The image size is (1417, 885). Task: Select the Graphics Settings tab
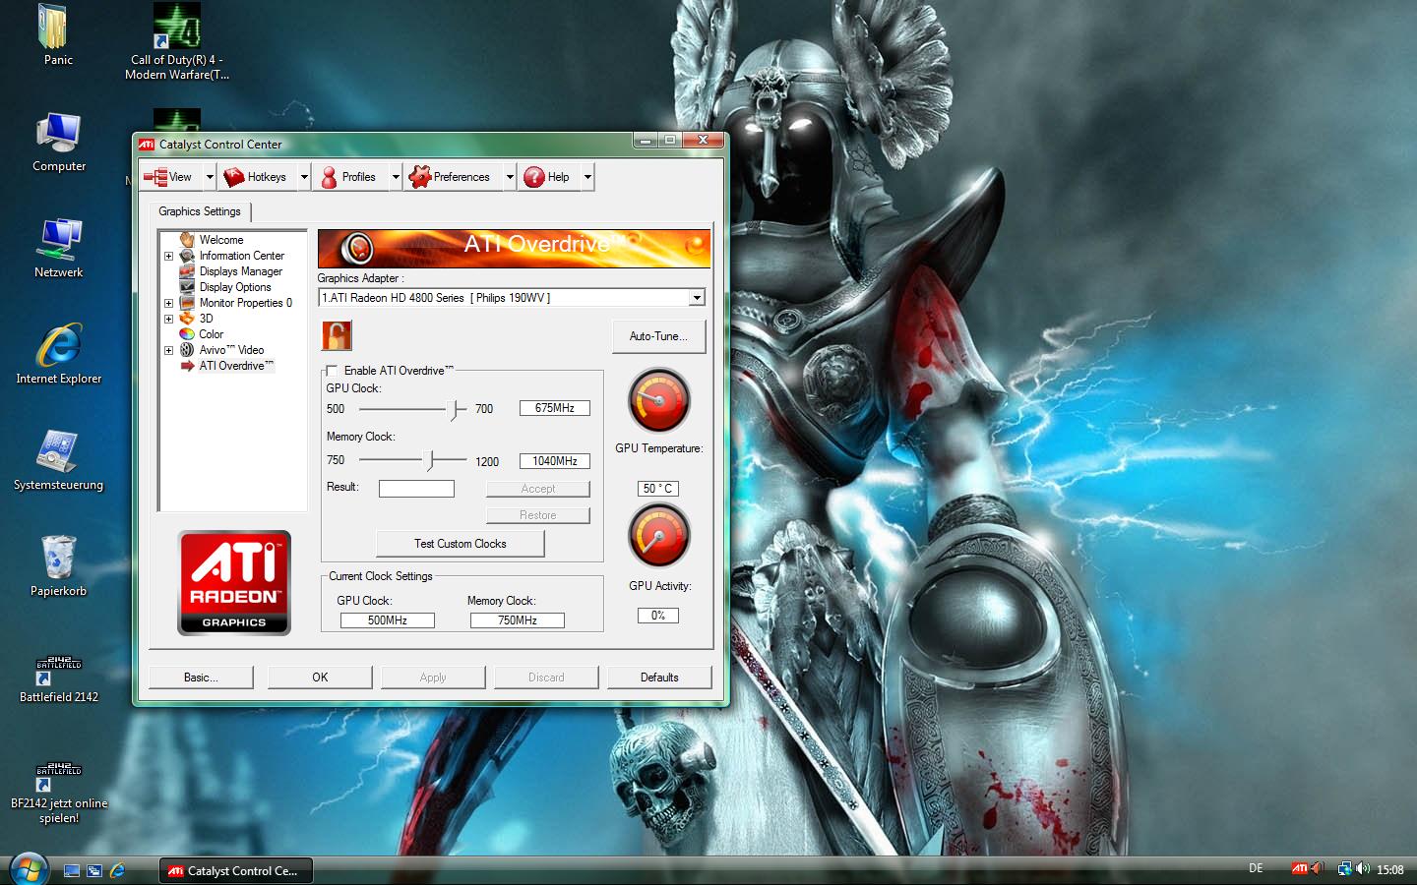(x=200, y=211)
